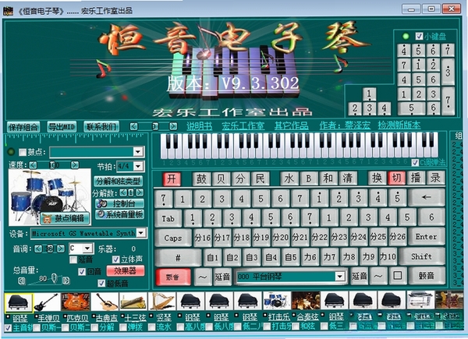Enable the 鼓点 drum beat checkbox
This screenshot has width=468, height=339.
(x=23, y=153)
